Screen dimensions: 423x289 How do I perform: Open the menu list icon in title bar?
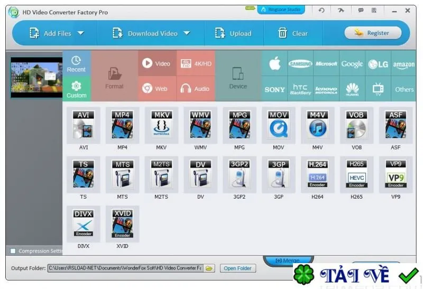coord(374,10)
